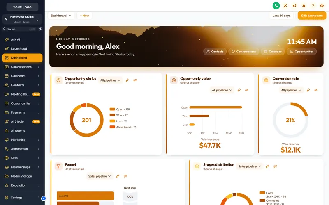Open filter settings icon in the Stages distribution card

(x=275, y=166)
